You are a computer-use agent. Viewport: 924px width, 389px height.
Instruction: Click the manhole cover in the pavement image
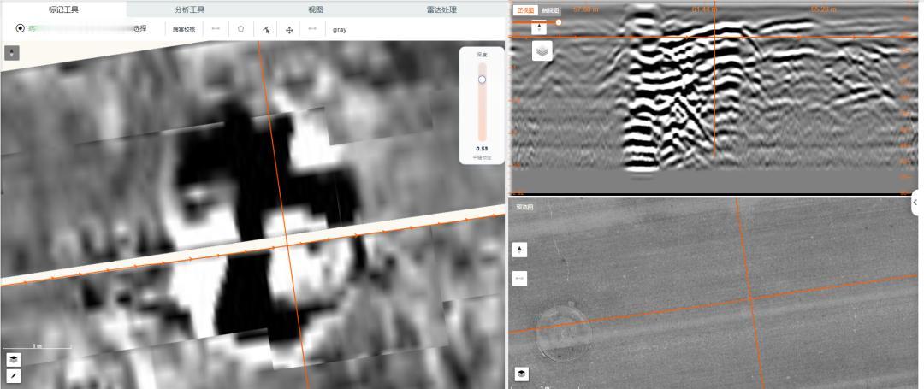[563, 332]
